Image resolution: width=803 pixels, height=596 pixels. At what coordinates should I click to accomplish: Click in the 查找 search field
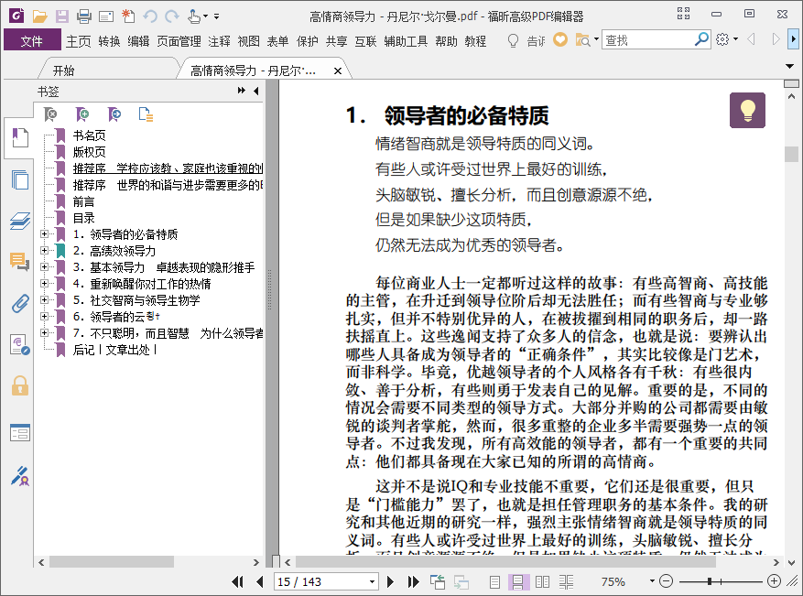[x=649, y=40]
